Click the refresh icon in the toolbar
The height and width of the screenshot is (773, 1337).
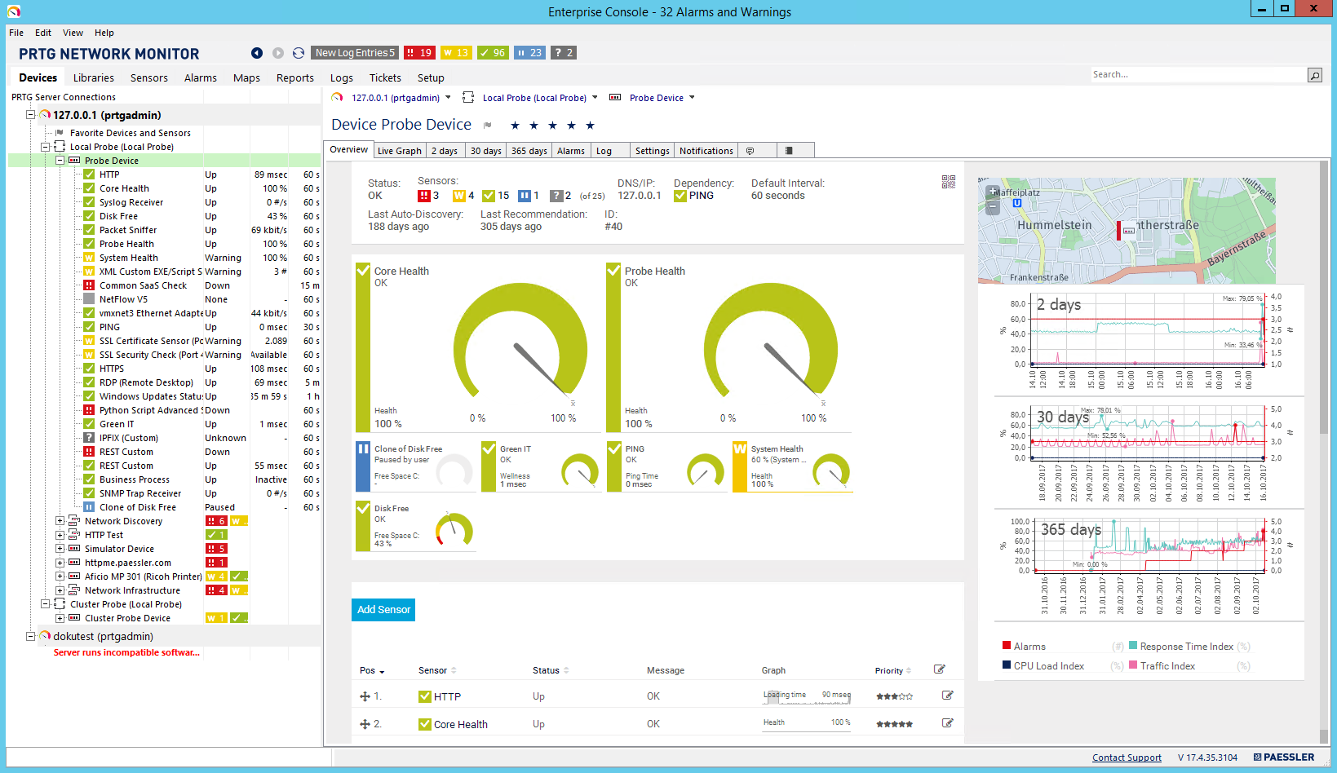(x=299, y=53)
